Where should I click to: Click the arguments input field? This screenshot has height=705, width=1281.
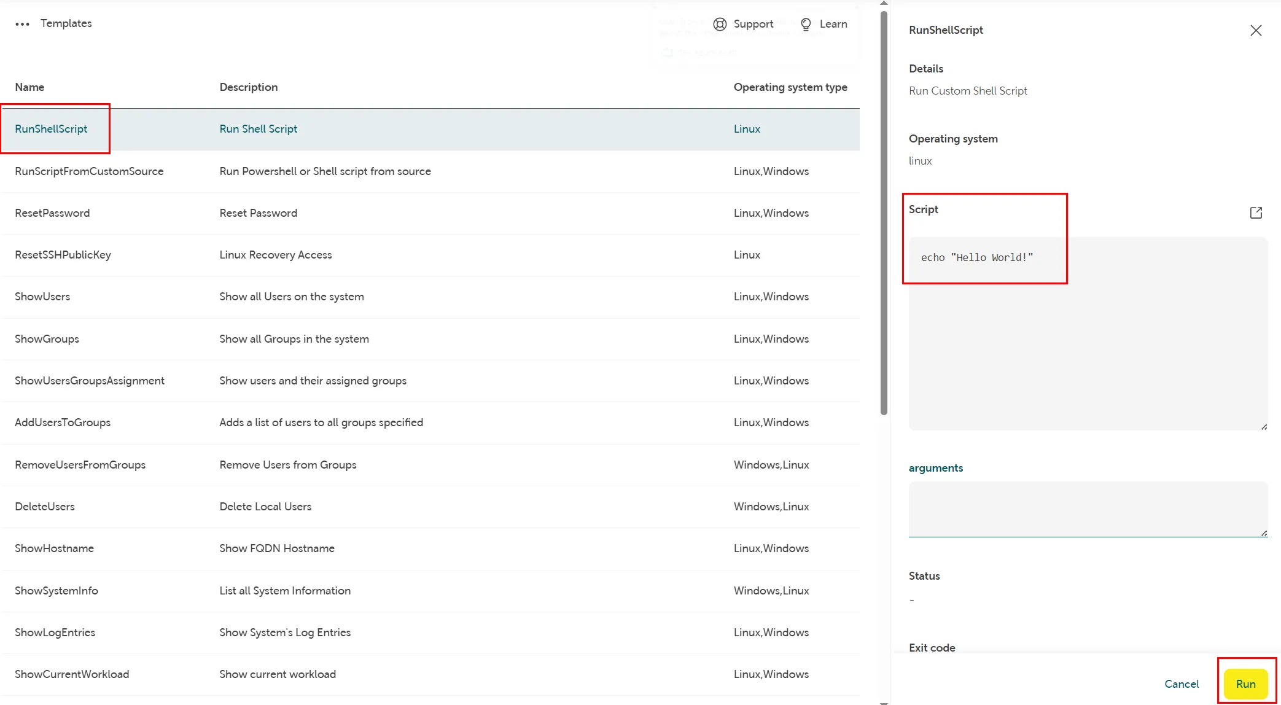pyautogui.click(x=1087, y=508)
